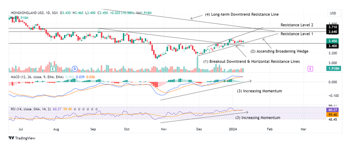The height and width of the screenshot is (143, 349).
Task: Open the USD currency selector on price axis
Action: point(334,13)
